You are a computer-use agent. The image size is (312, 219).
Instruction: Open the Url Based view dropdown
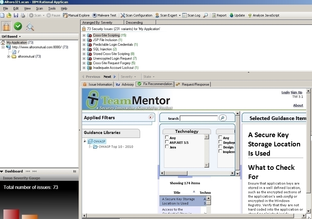pos(11,36)
